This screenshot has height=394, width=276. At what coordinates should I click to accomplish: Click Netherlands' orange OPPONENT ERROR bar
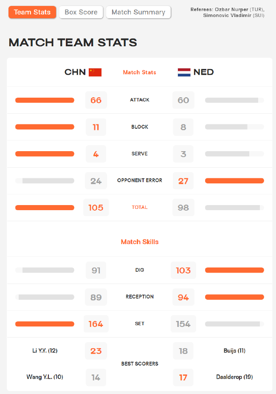234,181
